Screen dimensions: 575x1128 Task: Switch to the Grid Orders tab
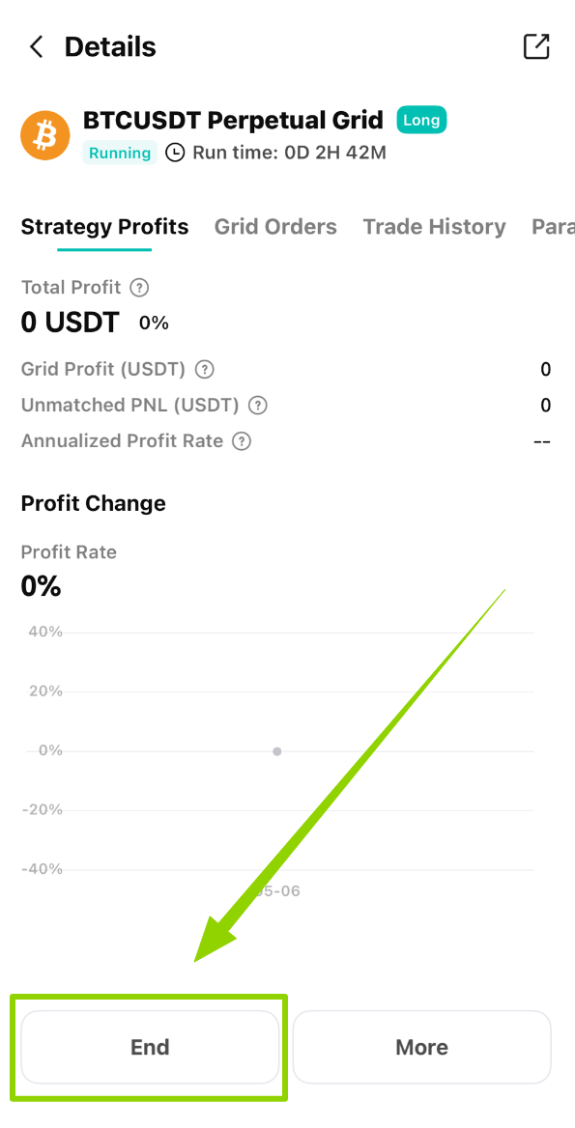[275, 227]
